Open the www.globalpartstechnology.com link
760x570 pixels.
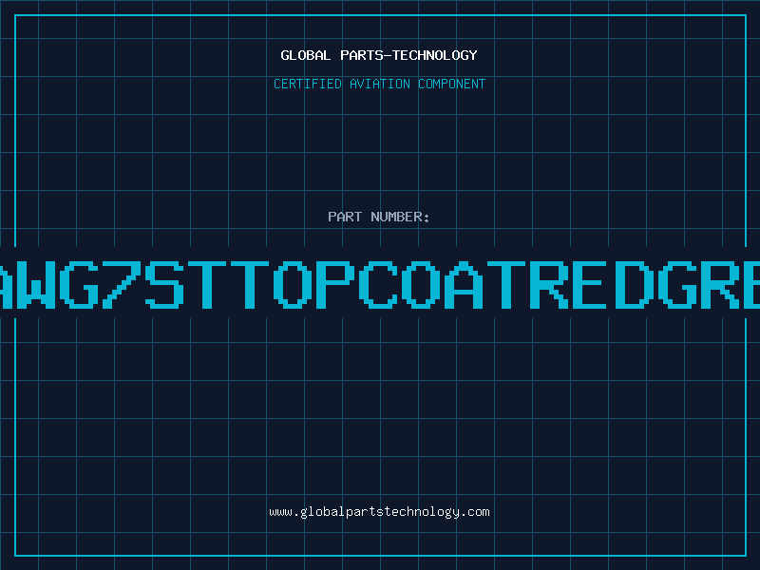click(379, 512)
